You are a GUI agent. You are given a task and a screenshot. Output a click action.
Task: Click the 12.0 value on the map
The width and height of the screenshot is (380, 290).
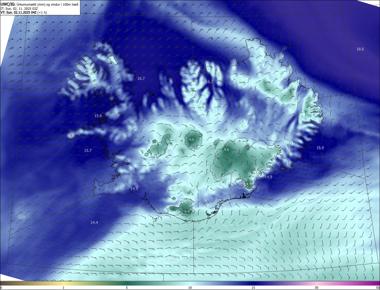tap(21, 217)
